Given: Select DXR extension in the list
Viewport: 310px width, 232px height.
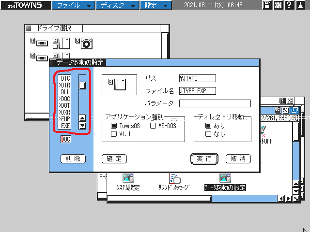Looking at the screenshot, I should [64, 112].
